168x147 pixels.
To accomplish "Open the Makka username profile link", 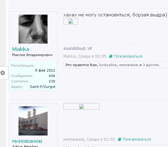I will [x=21, y=49].
